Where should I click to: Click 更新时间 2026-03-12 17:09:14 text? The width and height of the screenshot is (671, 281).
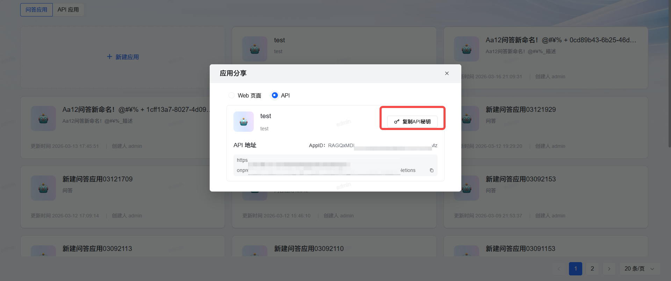pyautogui.click(x=65, y=216)
